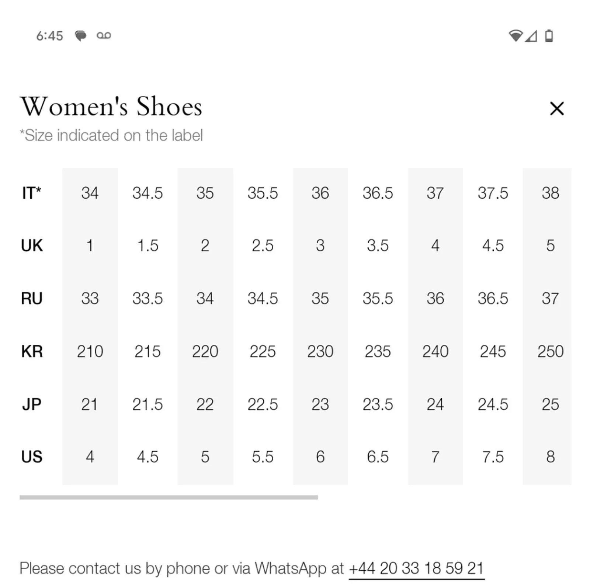The width and height of the screenshot is (590, 588).
Task: Select the IT* row header
Action: [x=31, y=193]
